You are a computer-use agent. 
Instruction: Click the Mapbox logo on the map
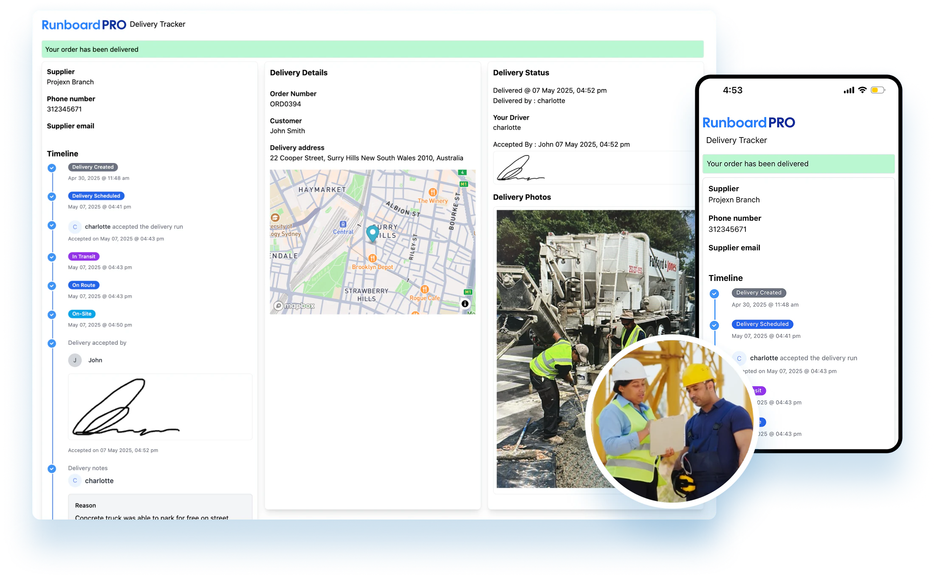[x=295, y=306]
